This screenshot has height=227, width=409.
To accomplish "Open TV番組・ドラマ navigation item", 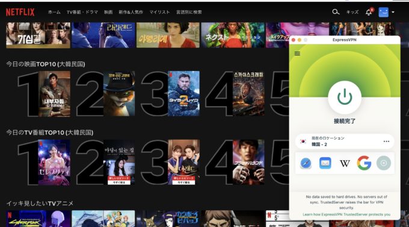I will coord(82,12).
